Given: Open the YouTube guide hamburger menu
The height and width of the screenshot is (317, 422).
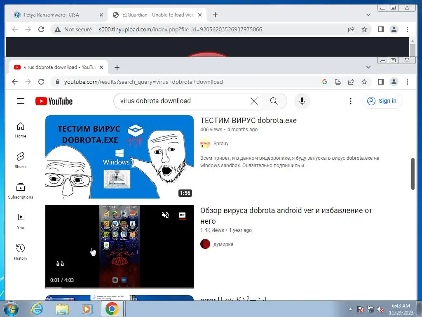Looking at the screenshot, I should pyautogui.click(x=21, y=101).
